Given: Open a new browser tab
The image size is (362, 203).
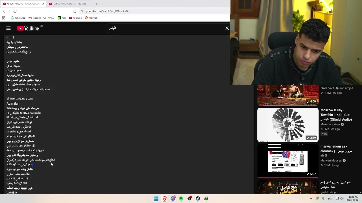Looking at the screenshot, I should click(96, 4).
